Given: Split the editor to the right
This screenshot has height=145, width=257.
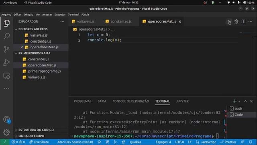Looking at the screenshot, I should 243,21.
